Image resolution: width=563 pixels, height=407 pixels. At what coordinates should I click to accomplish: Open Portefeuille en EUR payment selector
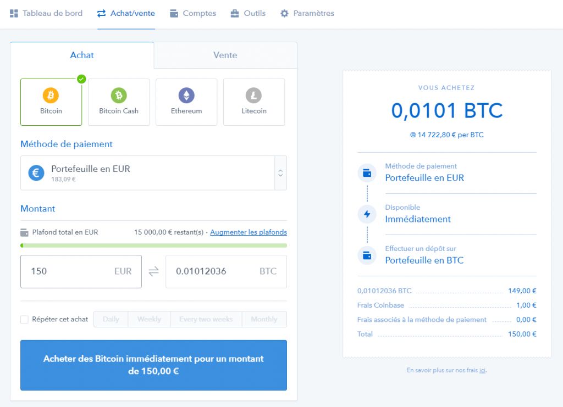point(153,173)
